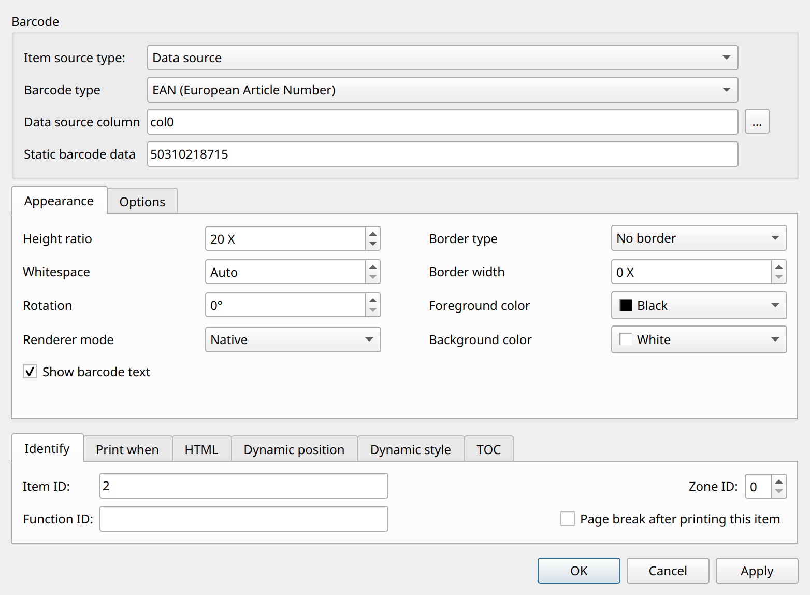Click the black foreground color swatch
The image size is (810, 595).
tap(626, 305)
